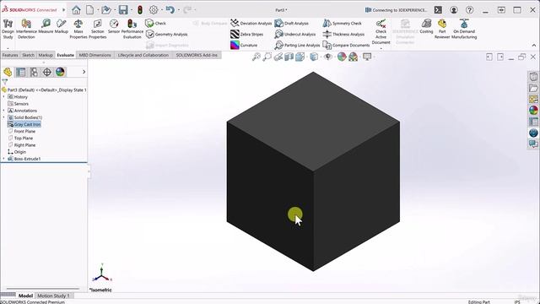The width and height of the screenshot is (540, 304).
Task: Switch to the Markup tab
Action: [x=46, y=55]
